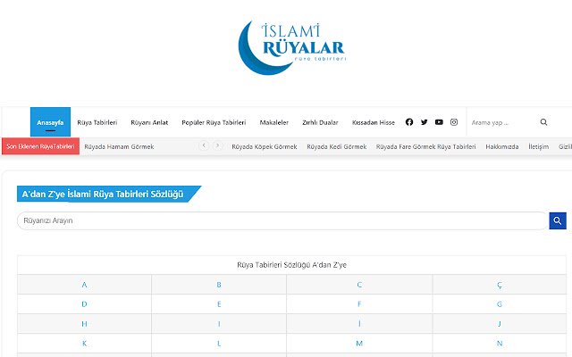Select letter C in dictionary table
The height and width of the screenshot is (357, 572).
point(359,285)
